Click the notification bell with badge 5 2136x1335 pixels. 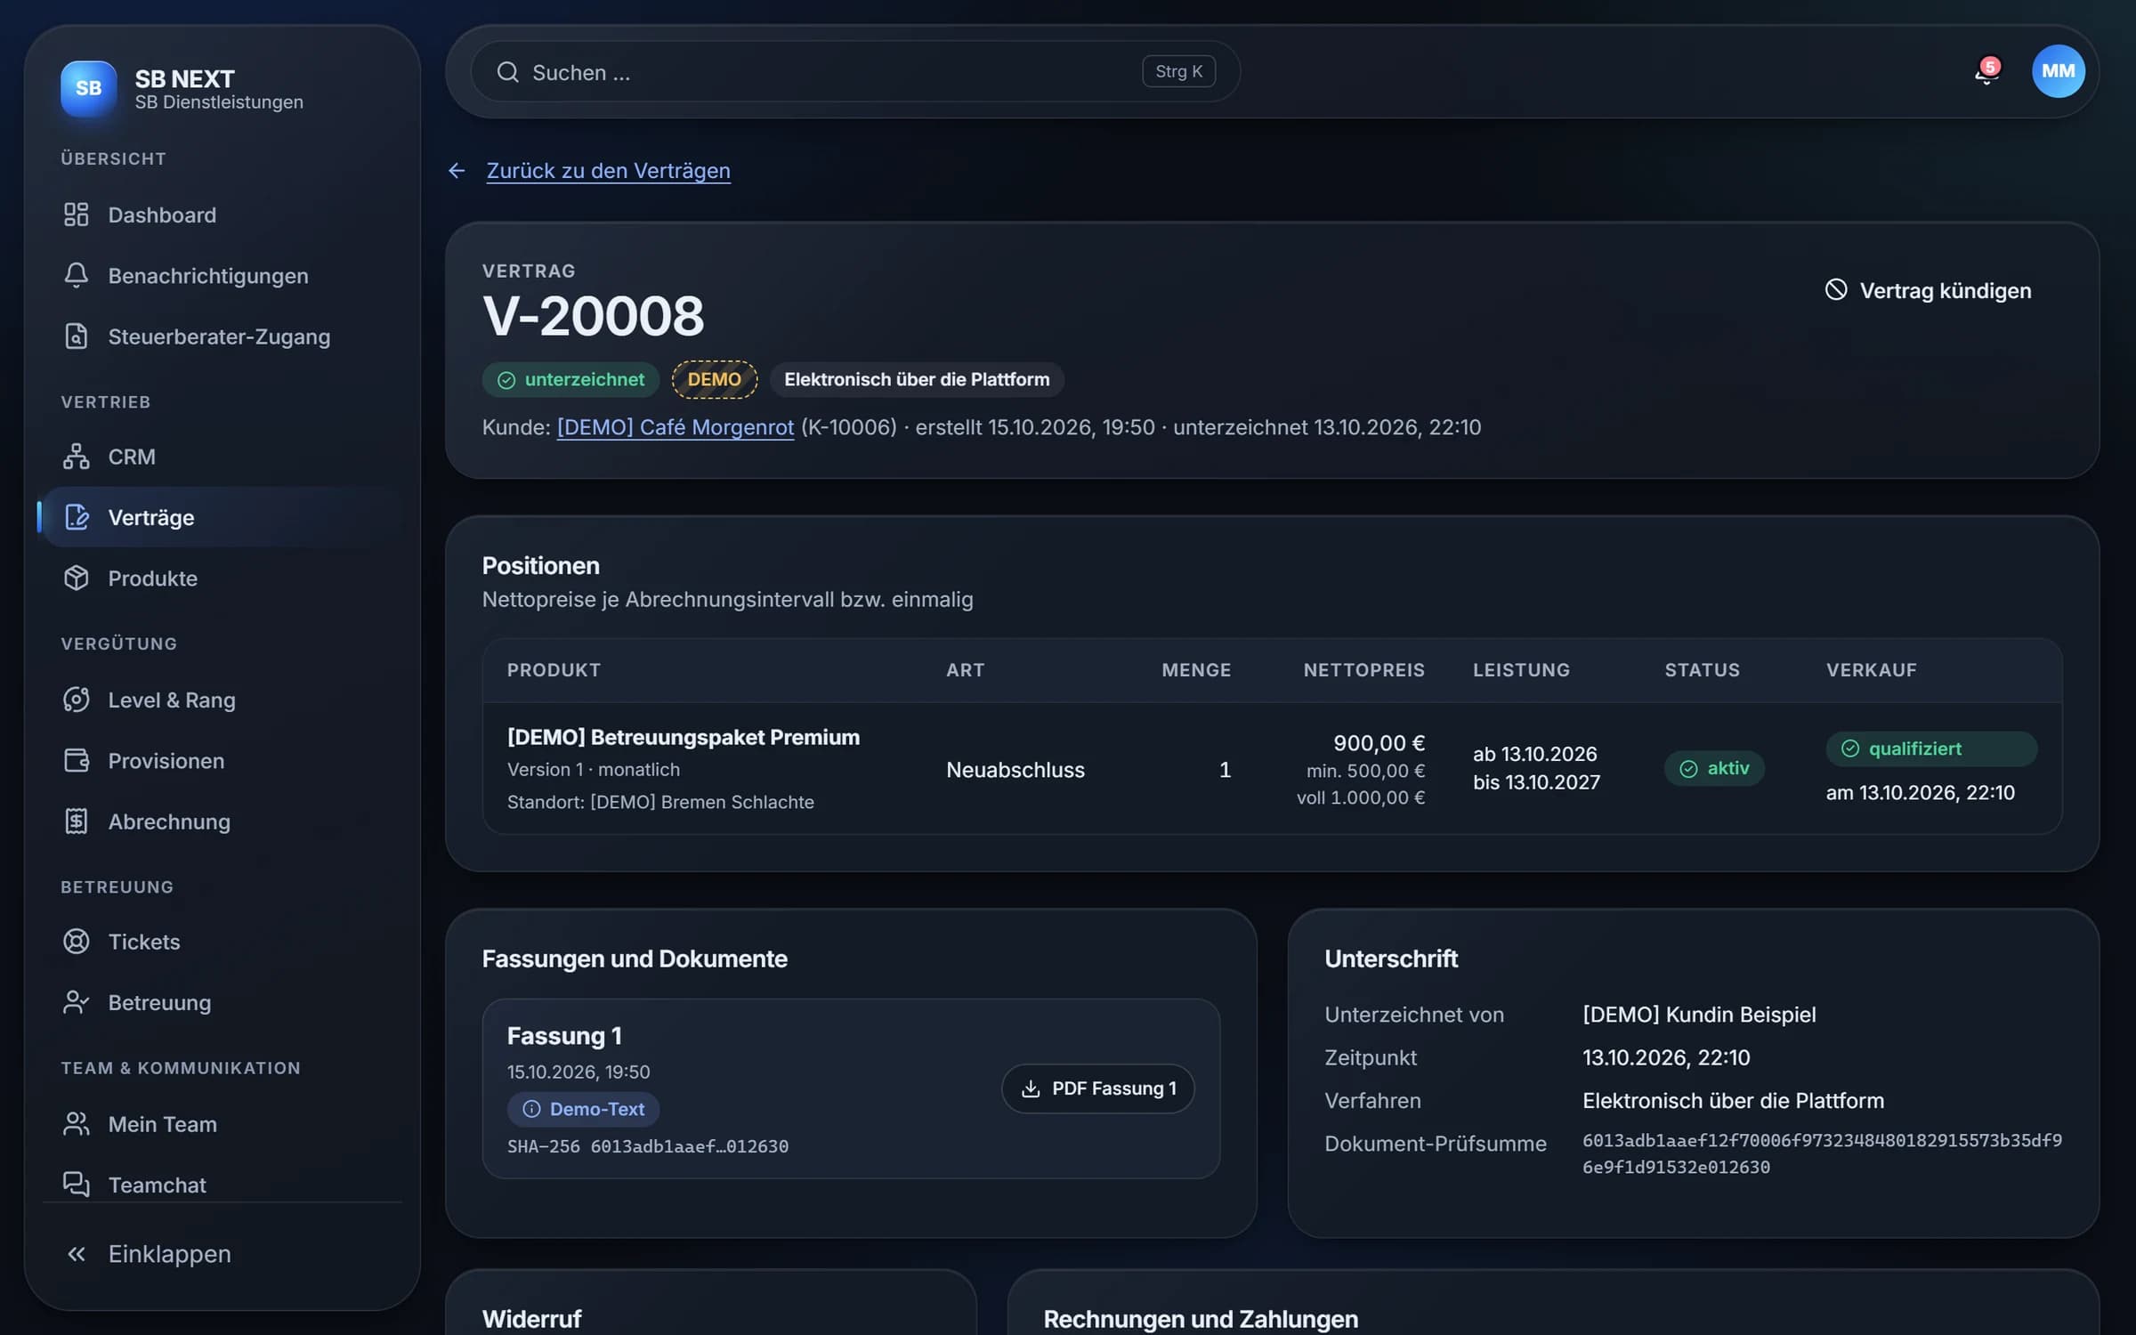coord(1986,71)
